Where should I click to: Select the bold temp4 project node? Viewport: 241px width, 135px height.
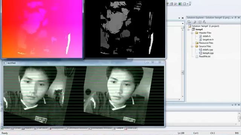[x=199, y=29]
